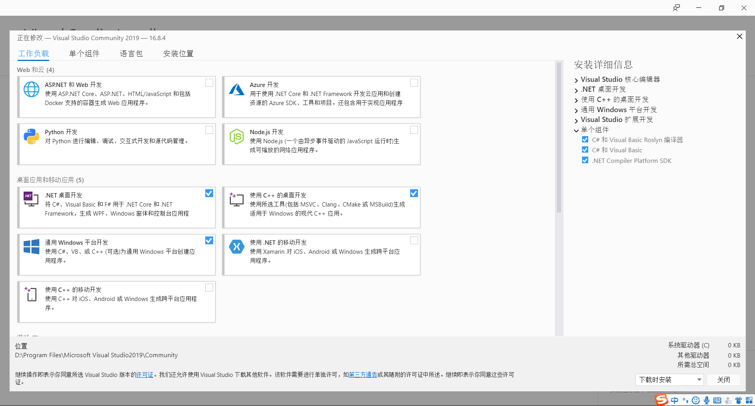Click the Azure development logo icon
This screenshot has height=406, width=755.
coord(237,89)
